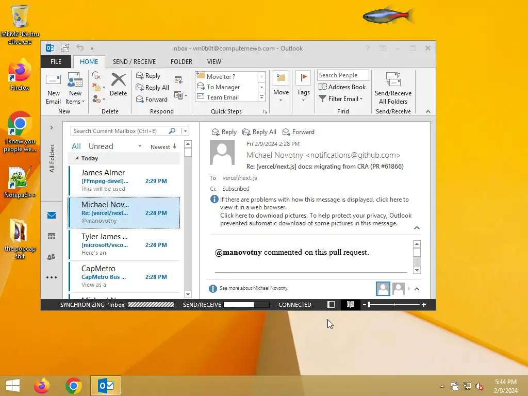Open the Move dropdown button

tap(281, 87)
